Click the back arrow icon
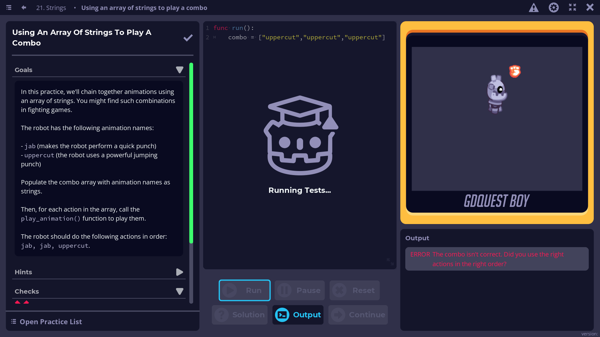The height and width of the screenshot is (337, 600). [x=24, y=7]
